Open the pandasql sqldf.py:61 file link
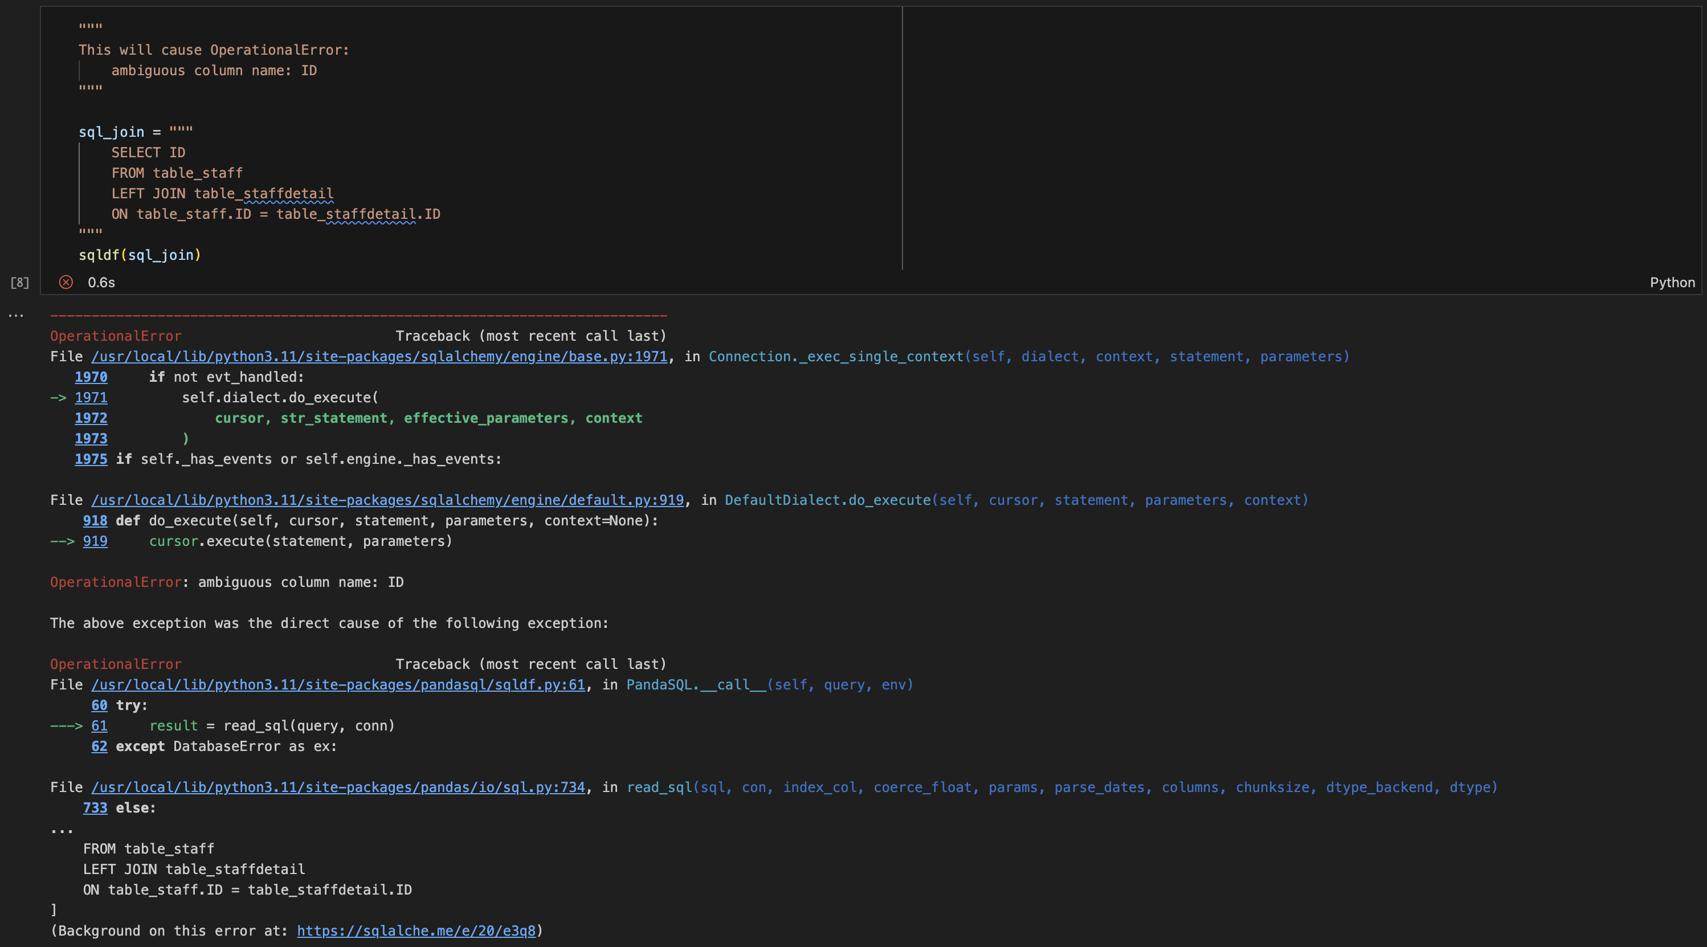The image size is (1707, 947). click(338, 684)
